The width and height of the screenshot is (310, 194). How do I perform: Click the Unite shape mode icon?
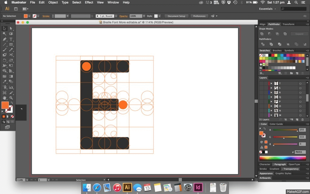[262, 34]
